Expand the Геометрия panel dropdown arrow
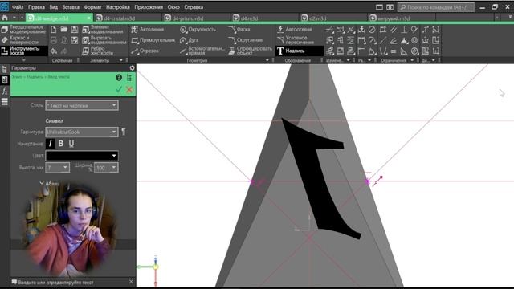 point(267,60)
